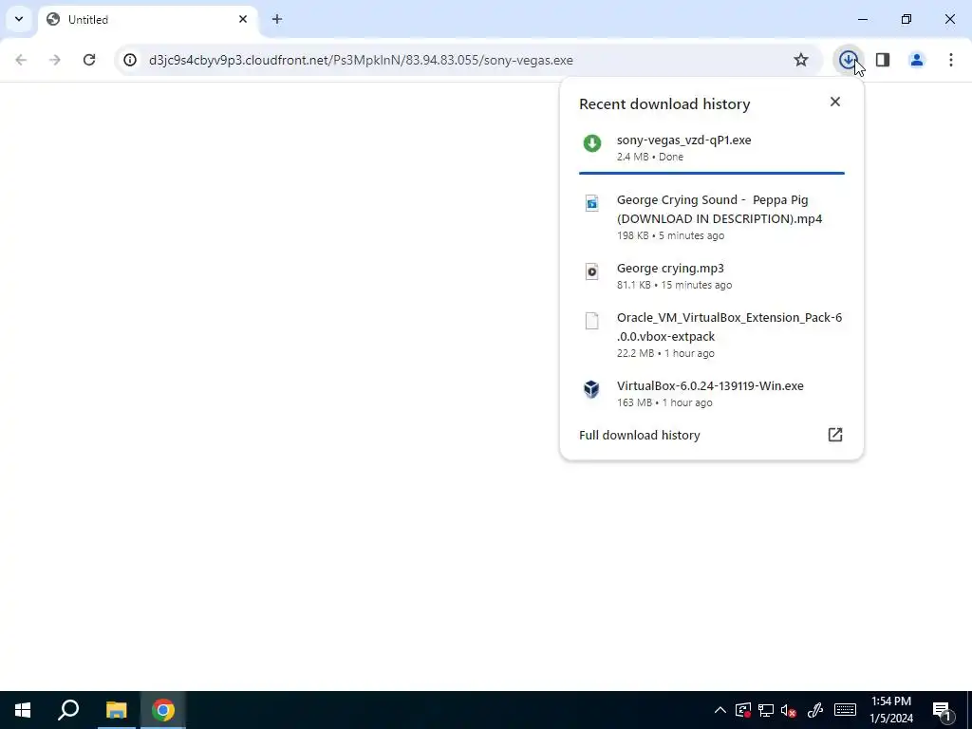Close the Recent download history popup
This screenshot has height=729, width=972.
coord(835,102)
